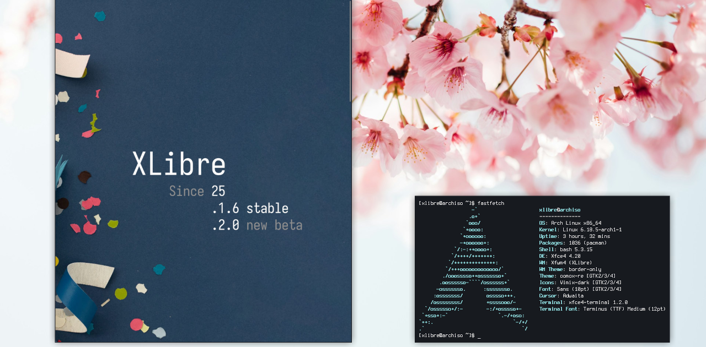
Task: Select the 'WM: Xfwm4 (XLibre)' line
Action: pos(565,263)
